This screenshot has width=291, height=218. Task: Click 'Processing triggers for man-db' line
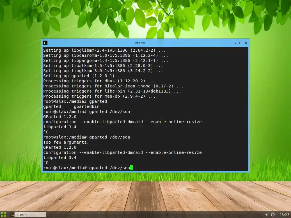tap(99, 96)
